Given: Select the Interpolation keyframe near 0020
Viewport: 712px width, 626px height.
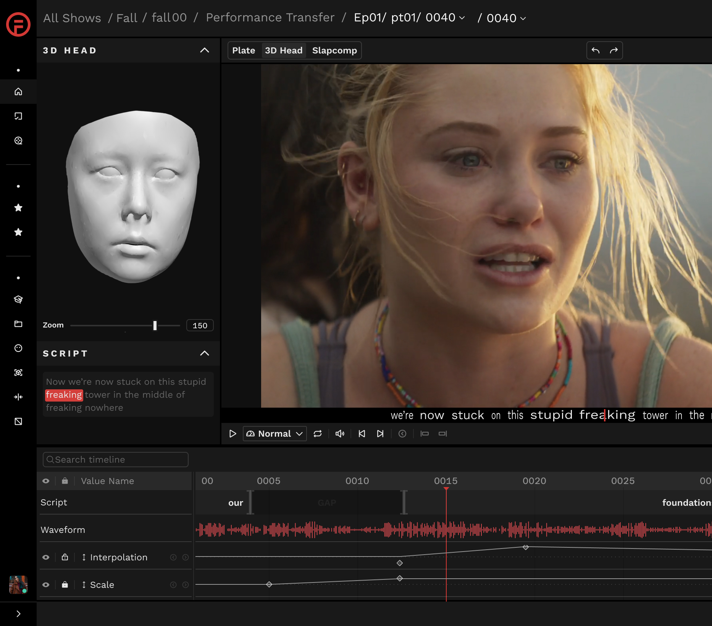Looking at the screenshot, I should (526, 547).
